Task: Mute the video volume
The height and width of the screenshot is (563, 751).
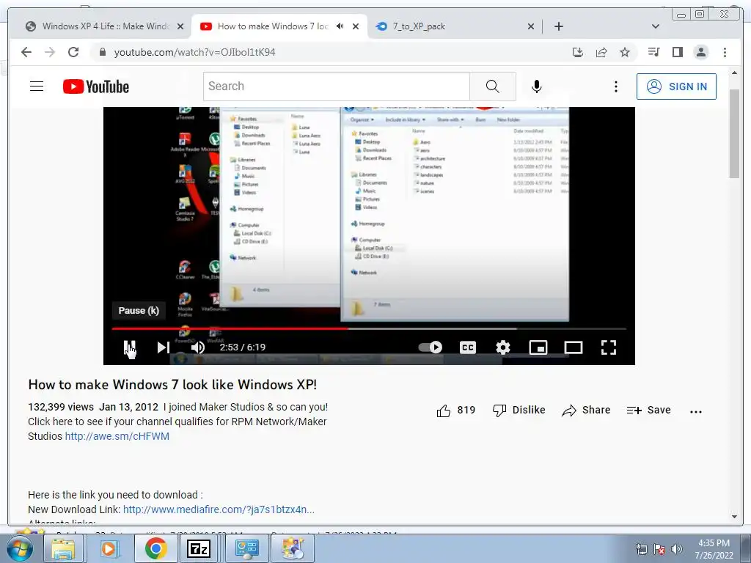Action: click(x=198, y=347)
